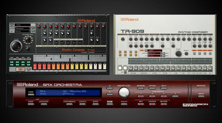Click orange step button 5 on TR-808
Image resolution: width=222 pixels, height=123 pixels.
pos(54,67)
